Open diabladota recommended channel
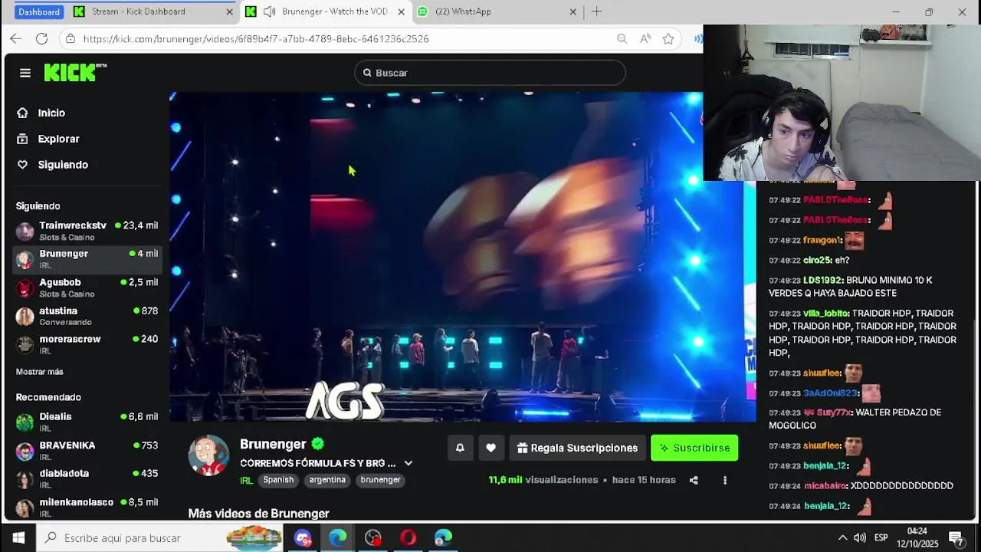 87,478
